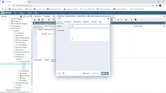The width and height of the screenshot is (166, 93).
Task: Collapse the TB1 table node
Action: (x=16, y=59)
